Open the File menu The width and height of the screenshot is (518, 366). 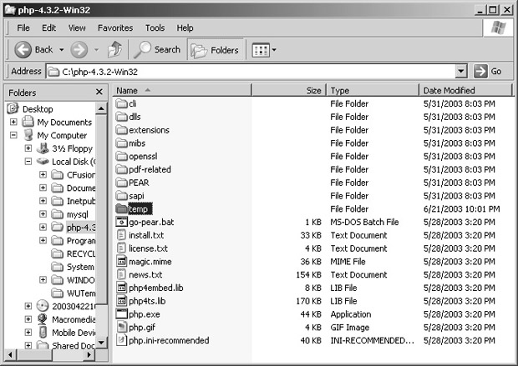(x=23, y=28)
